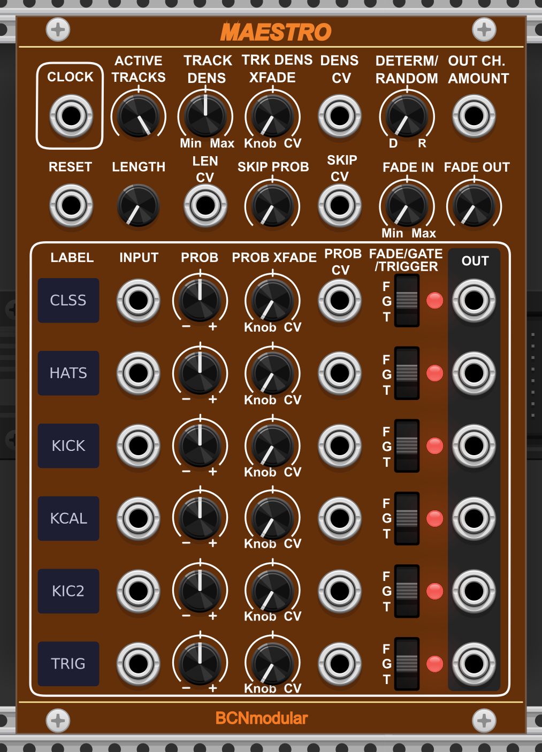Viewport: 542px width, 752px height.
Task: Click the KCAL row OUT jack
Action: pyautogui.click(x=474, y=518)
